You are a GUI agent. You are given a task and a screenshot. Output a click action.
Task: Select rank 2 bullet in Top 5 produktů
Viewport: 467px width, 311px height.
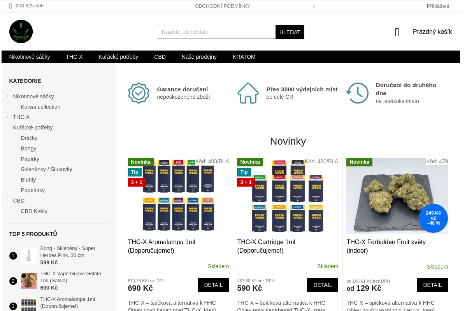tap(13, 281)
